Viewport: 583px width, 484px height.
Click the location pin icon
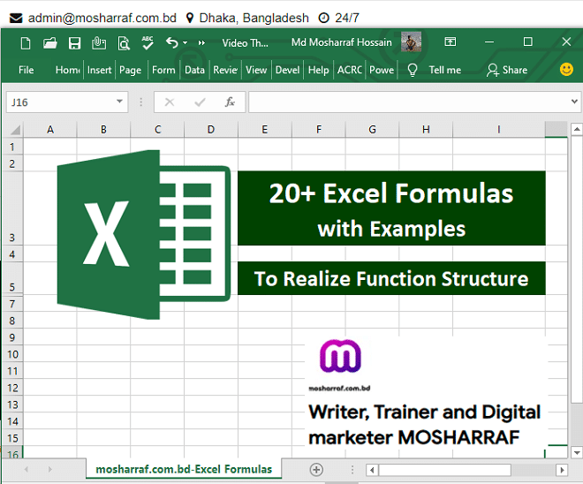pyautogui.click(x=190, y=18)
